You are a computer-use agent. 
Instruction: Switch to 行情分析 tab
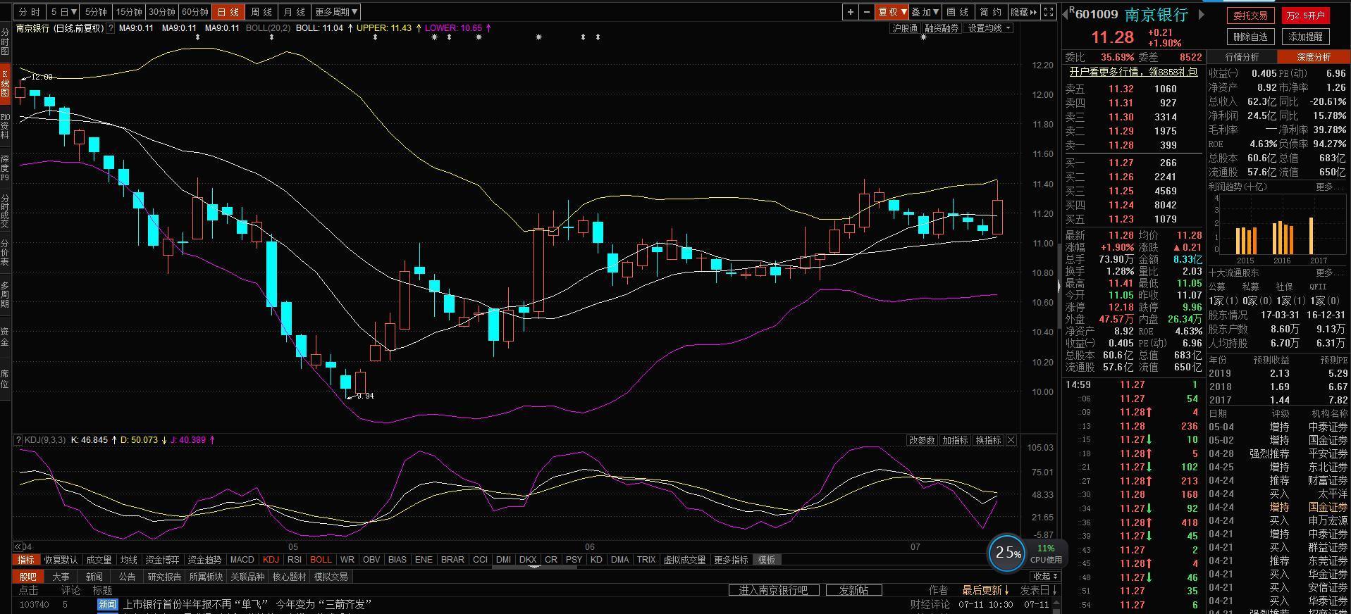(x=1242, y=57)
